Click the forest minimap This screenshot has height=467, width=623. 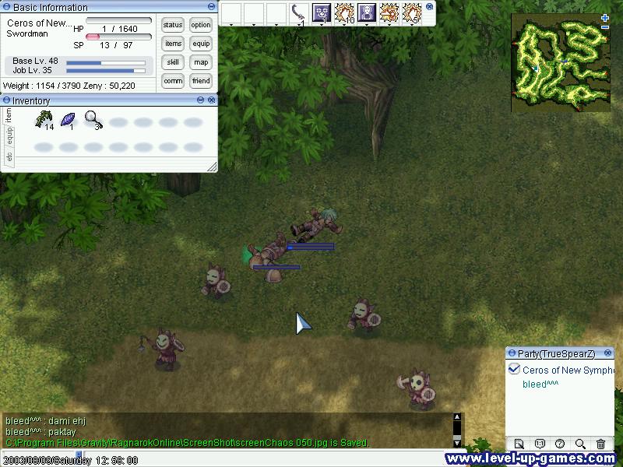tap(561, 63)
